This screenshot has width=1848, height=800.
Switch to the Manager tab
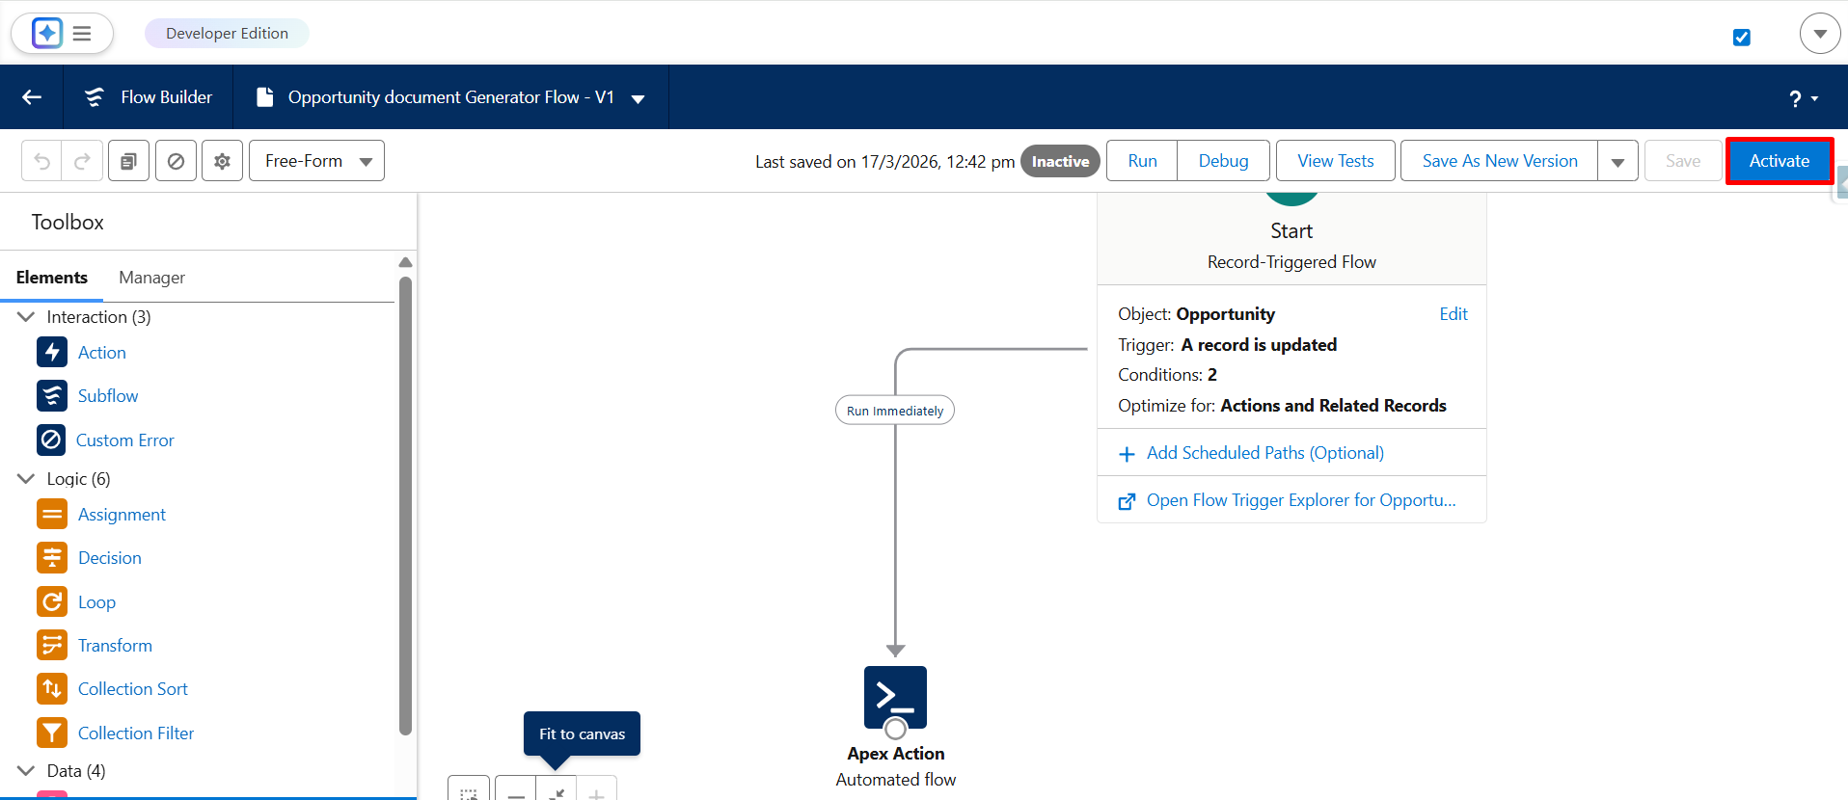151,278
